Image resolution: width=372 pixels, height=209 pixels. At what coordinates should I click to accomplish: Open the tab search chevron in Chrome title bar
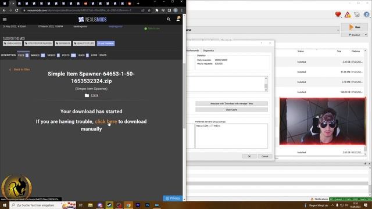(x=155, y=2)
